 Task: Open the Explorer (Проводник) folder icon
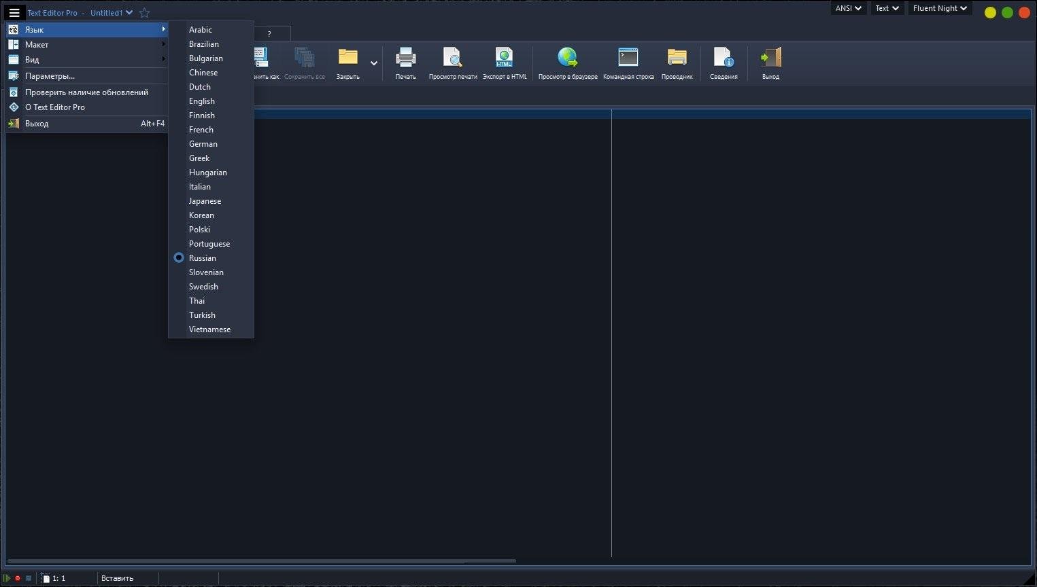(677, 58)
